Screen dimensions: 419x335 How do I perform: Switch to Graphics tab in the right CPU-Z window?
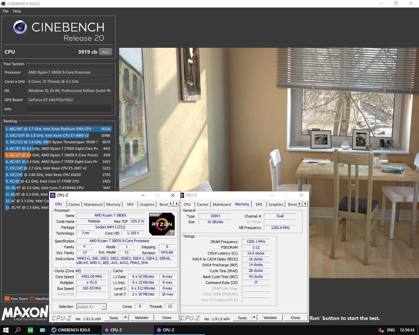pos(276,204)
